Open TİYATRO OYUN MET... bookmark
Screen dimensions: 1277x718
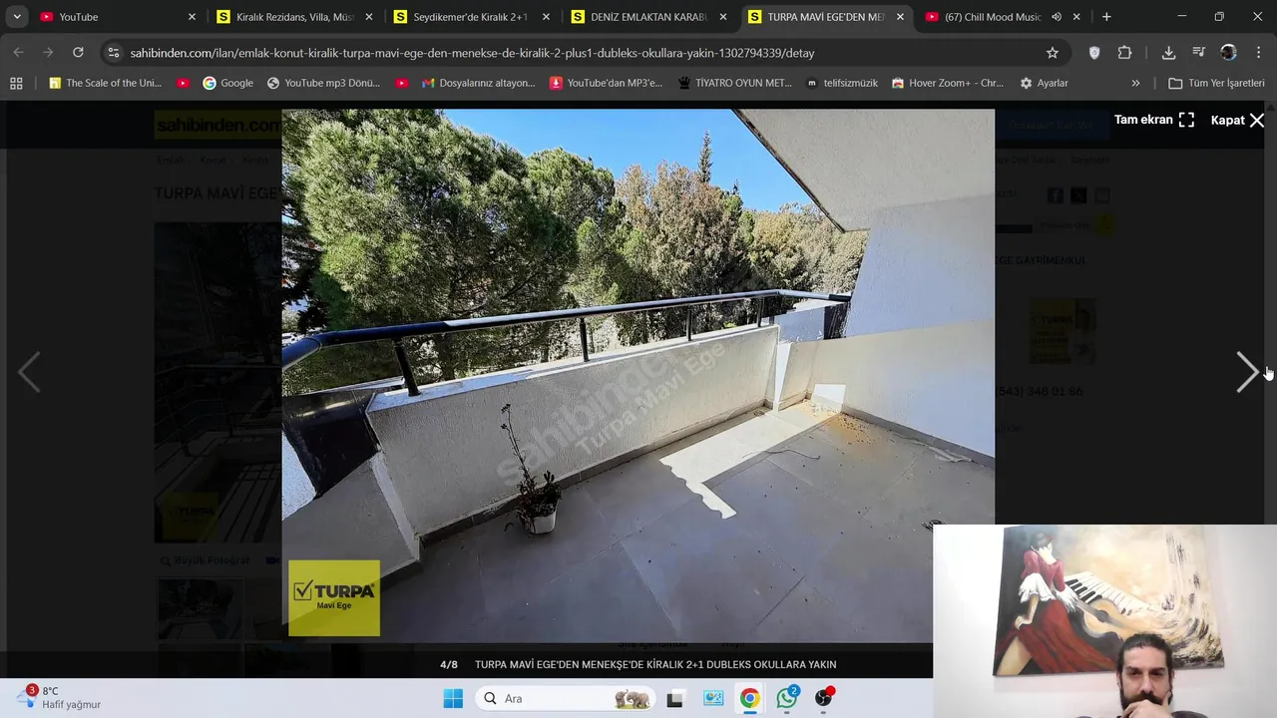tap(734, 83)
